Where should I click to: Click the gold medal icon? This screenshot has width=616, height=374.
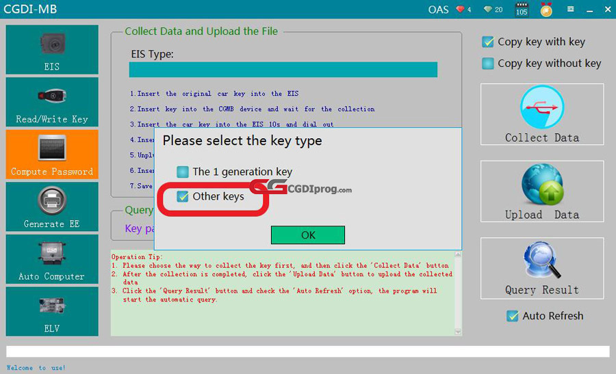pyautogui.click(x=546, y=10)
